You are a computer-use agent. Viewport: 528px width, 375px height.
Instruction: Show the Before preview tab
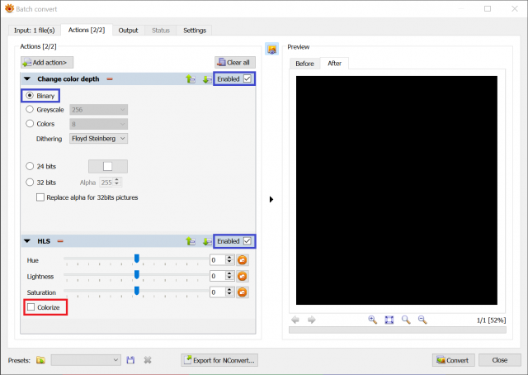pos(304,64)
